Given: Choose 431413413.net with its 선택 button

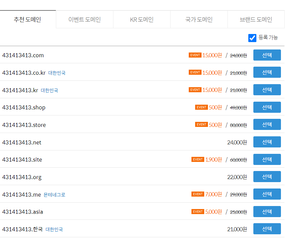Looking at the screenshot, I should 267,142.
